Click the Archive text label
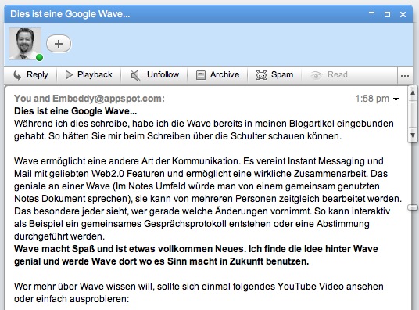Screen dimensions: 419x310 point(224,74)
